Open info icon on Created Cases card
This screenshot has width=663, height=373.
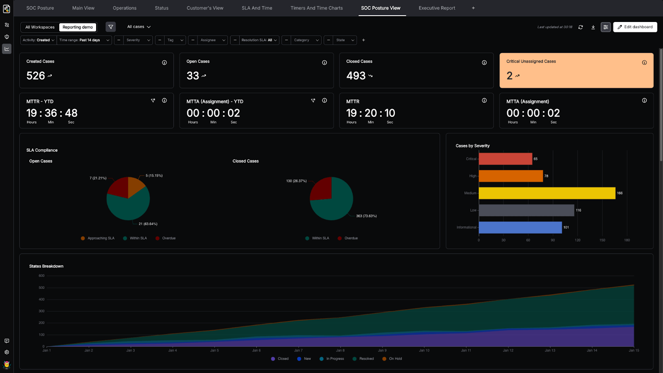click(x=165, y=63)
